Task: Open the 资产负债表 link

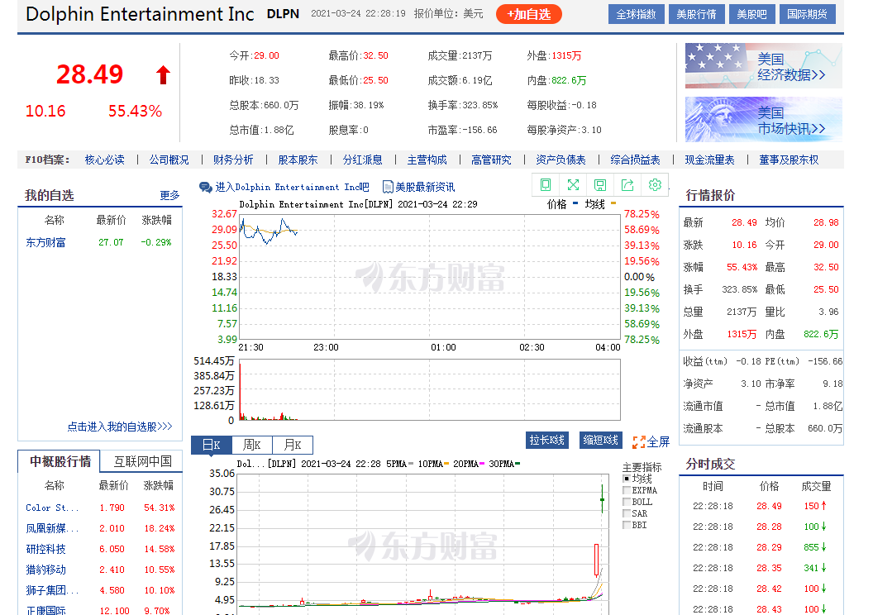Action: (561, 160)
